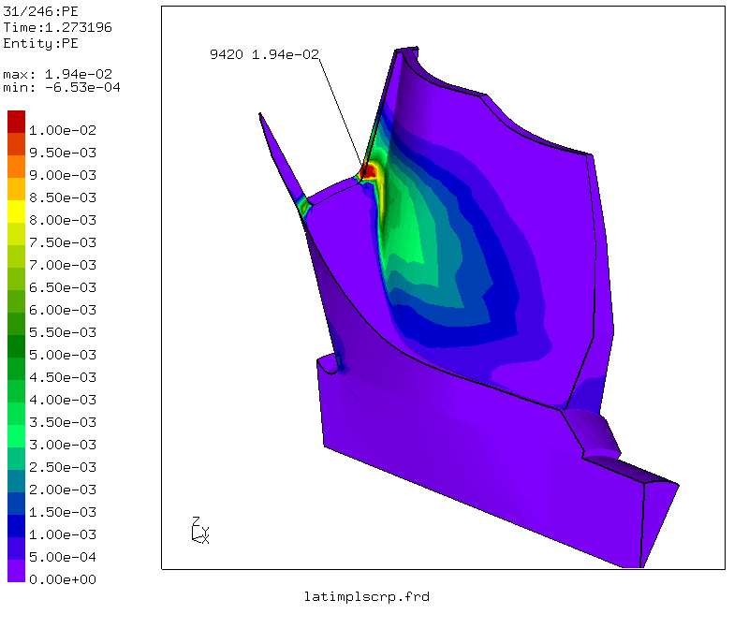Viewport: 734px width, 629px height.
Task: Click the legend value 6.50e-03
Action: click(x=63, y=287)
